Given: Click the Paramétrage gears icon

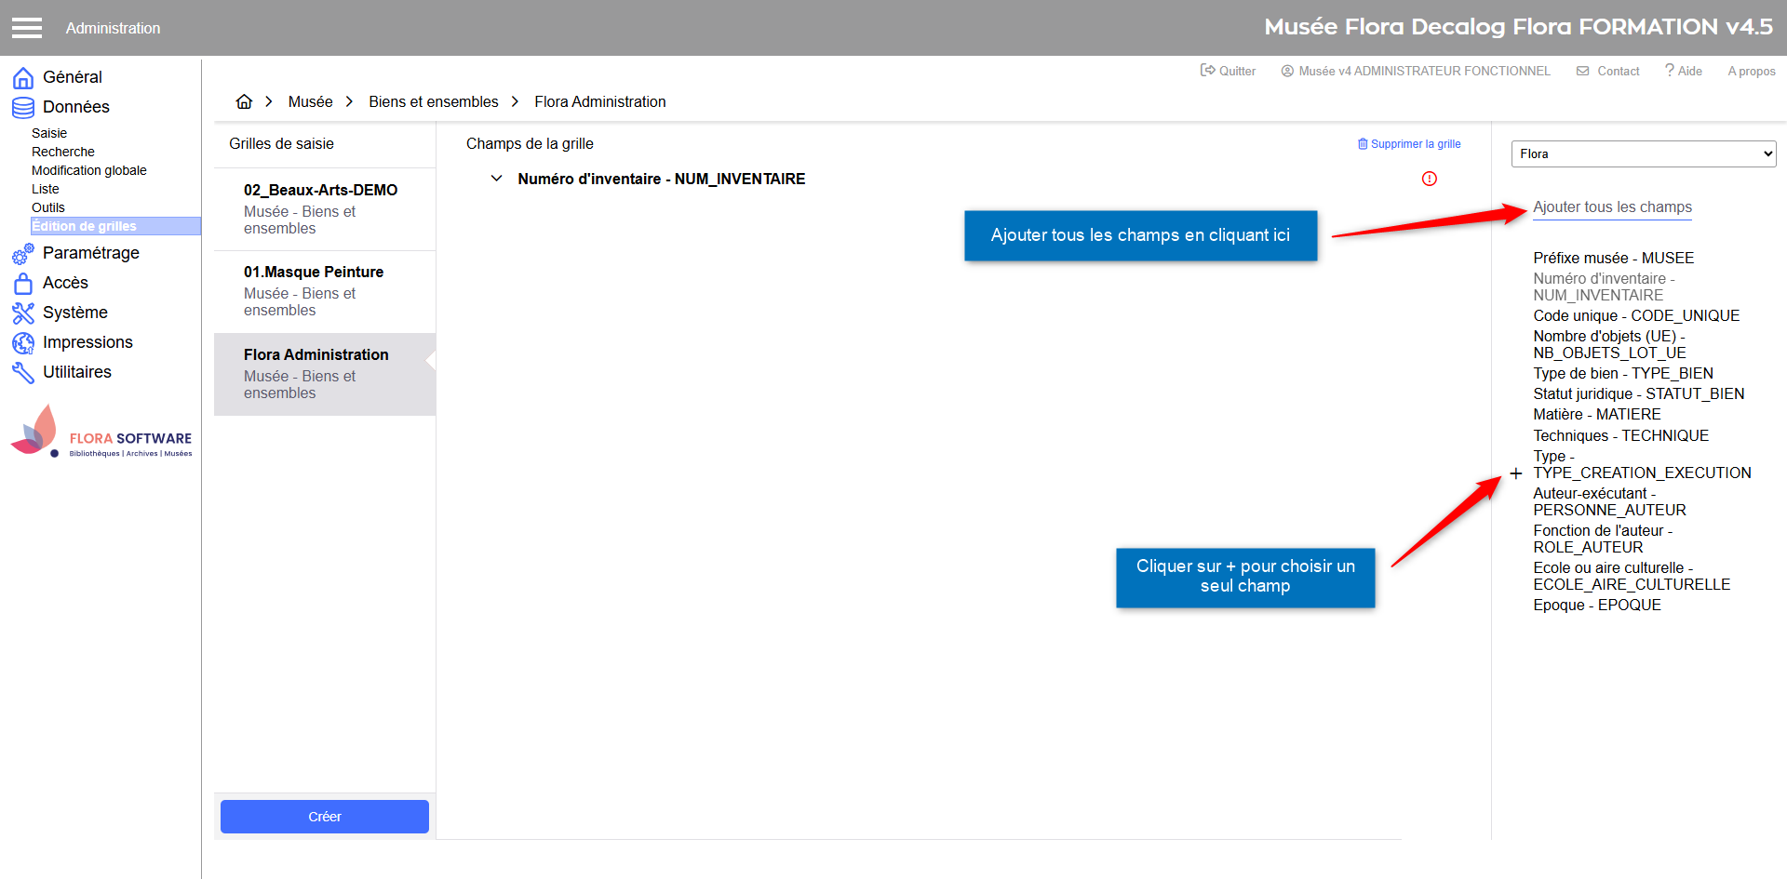Looking at the screenshot, I should coord(23,253).
